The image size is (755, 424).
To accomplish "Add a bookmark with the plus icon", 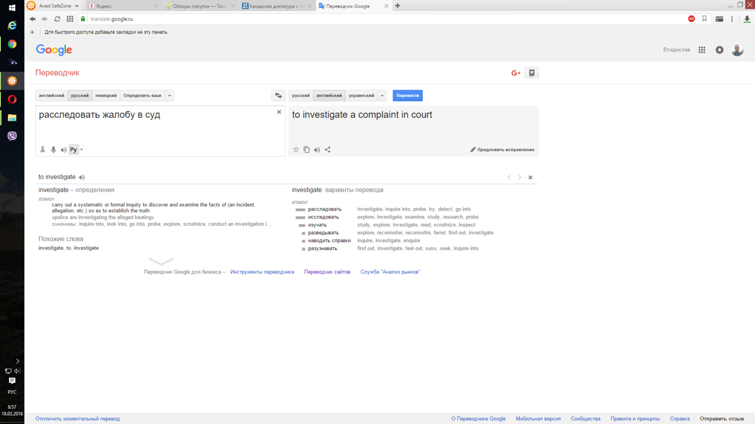I will pyautogui.click(x=32, y=33).
